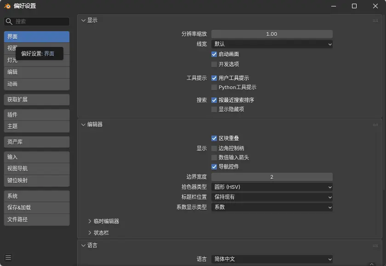The image size is (386, 266).
Task: Click the drag grip dots of 显示 panel
Action: (x=375, y=20)
